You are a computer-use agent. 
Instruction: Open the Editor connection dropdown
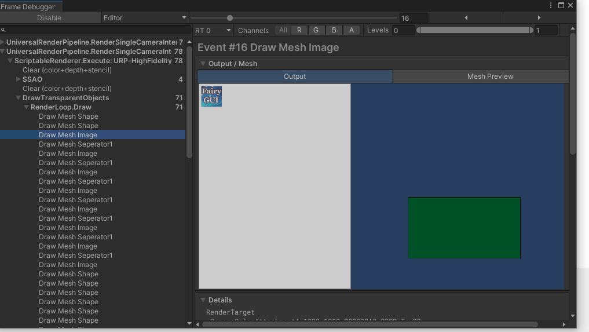(145, 18)
